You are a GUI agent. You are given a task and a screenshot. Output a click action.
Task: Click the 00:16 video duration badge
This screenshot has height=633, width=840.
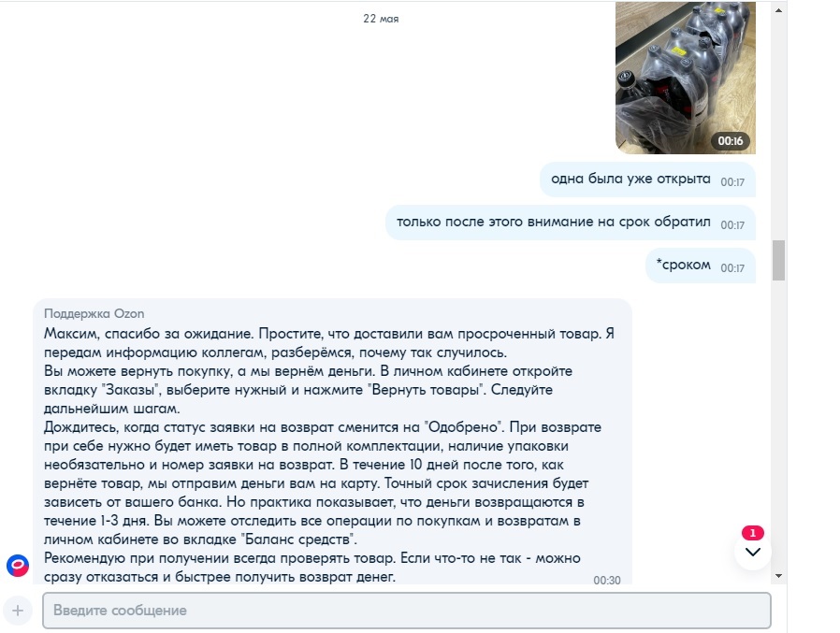click(x=731, y=141)
